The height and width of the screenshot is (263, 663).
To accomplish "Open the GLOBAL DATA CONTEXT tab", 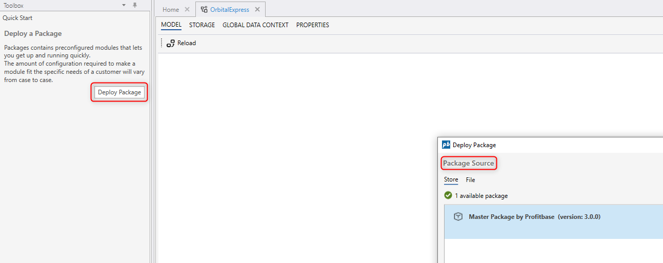I will point(255,25).
